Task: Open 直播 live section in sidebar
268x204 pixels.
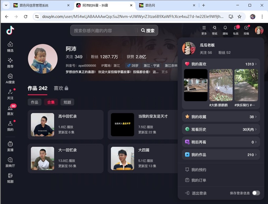Action: click(10, 146)
